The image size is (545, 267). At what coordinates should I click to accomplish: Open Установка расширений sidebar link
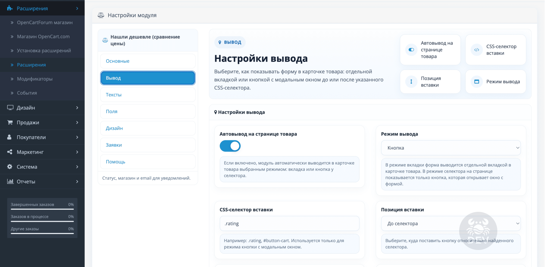pyautogui.click(x=44, y=50)
